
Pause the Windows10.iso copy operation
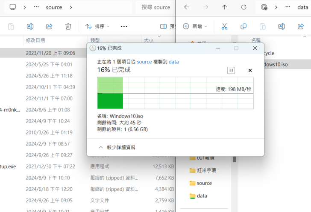[231, 70]
